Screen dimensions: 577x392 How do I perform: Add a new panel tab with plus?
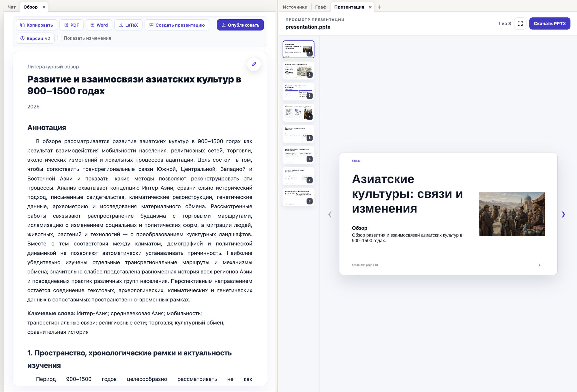(x=380, y=7)
